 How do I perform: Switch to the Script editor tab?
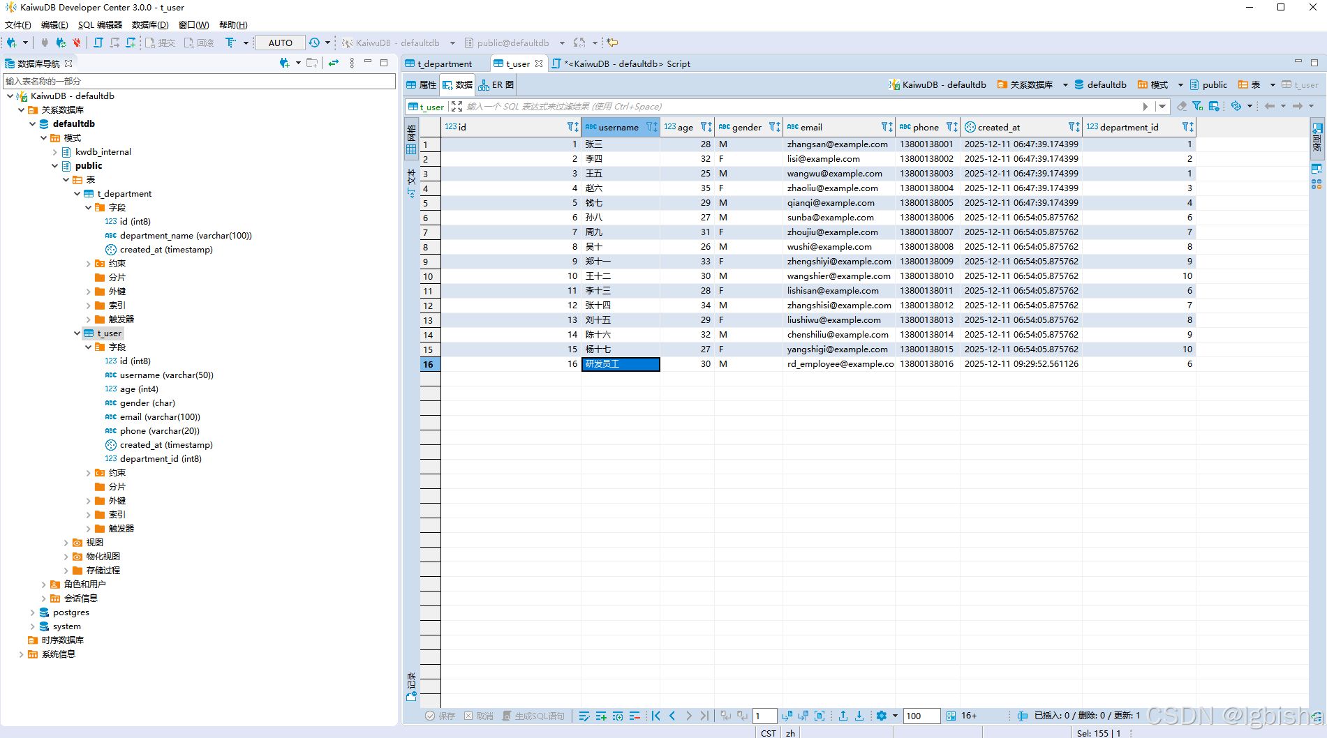[x=621, y=63]
